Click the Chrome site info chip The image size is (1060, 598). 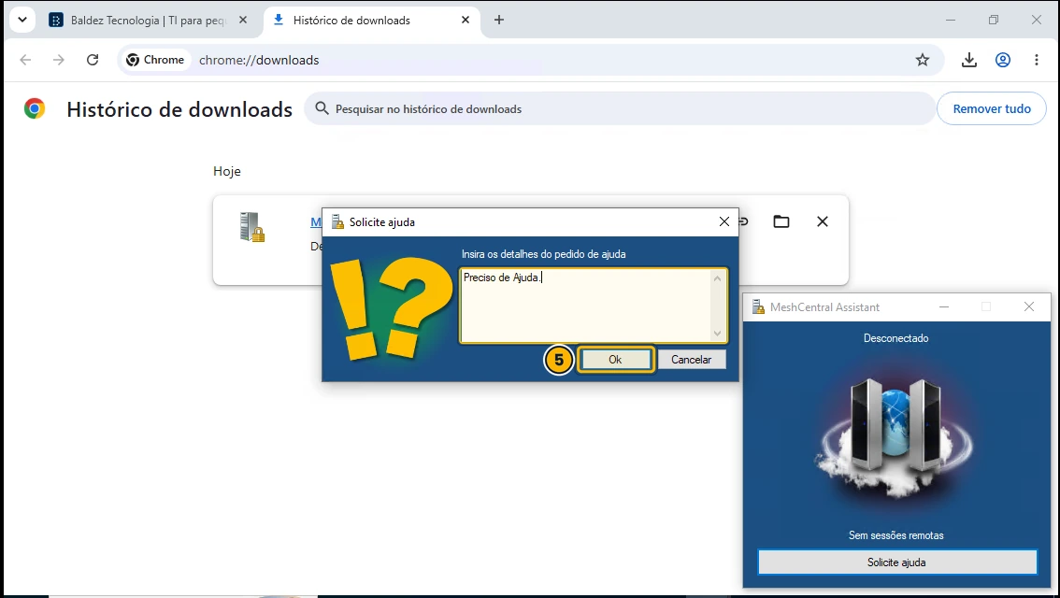point(155,60)
